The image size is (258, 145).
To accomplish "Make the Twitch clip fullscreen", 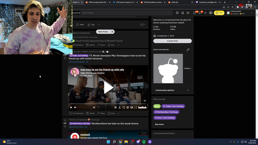I will (136, 108).
